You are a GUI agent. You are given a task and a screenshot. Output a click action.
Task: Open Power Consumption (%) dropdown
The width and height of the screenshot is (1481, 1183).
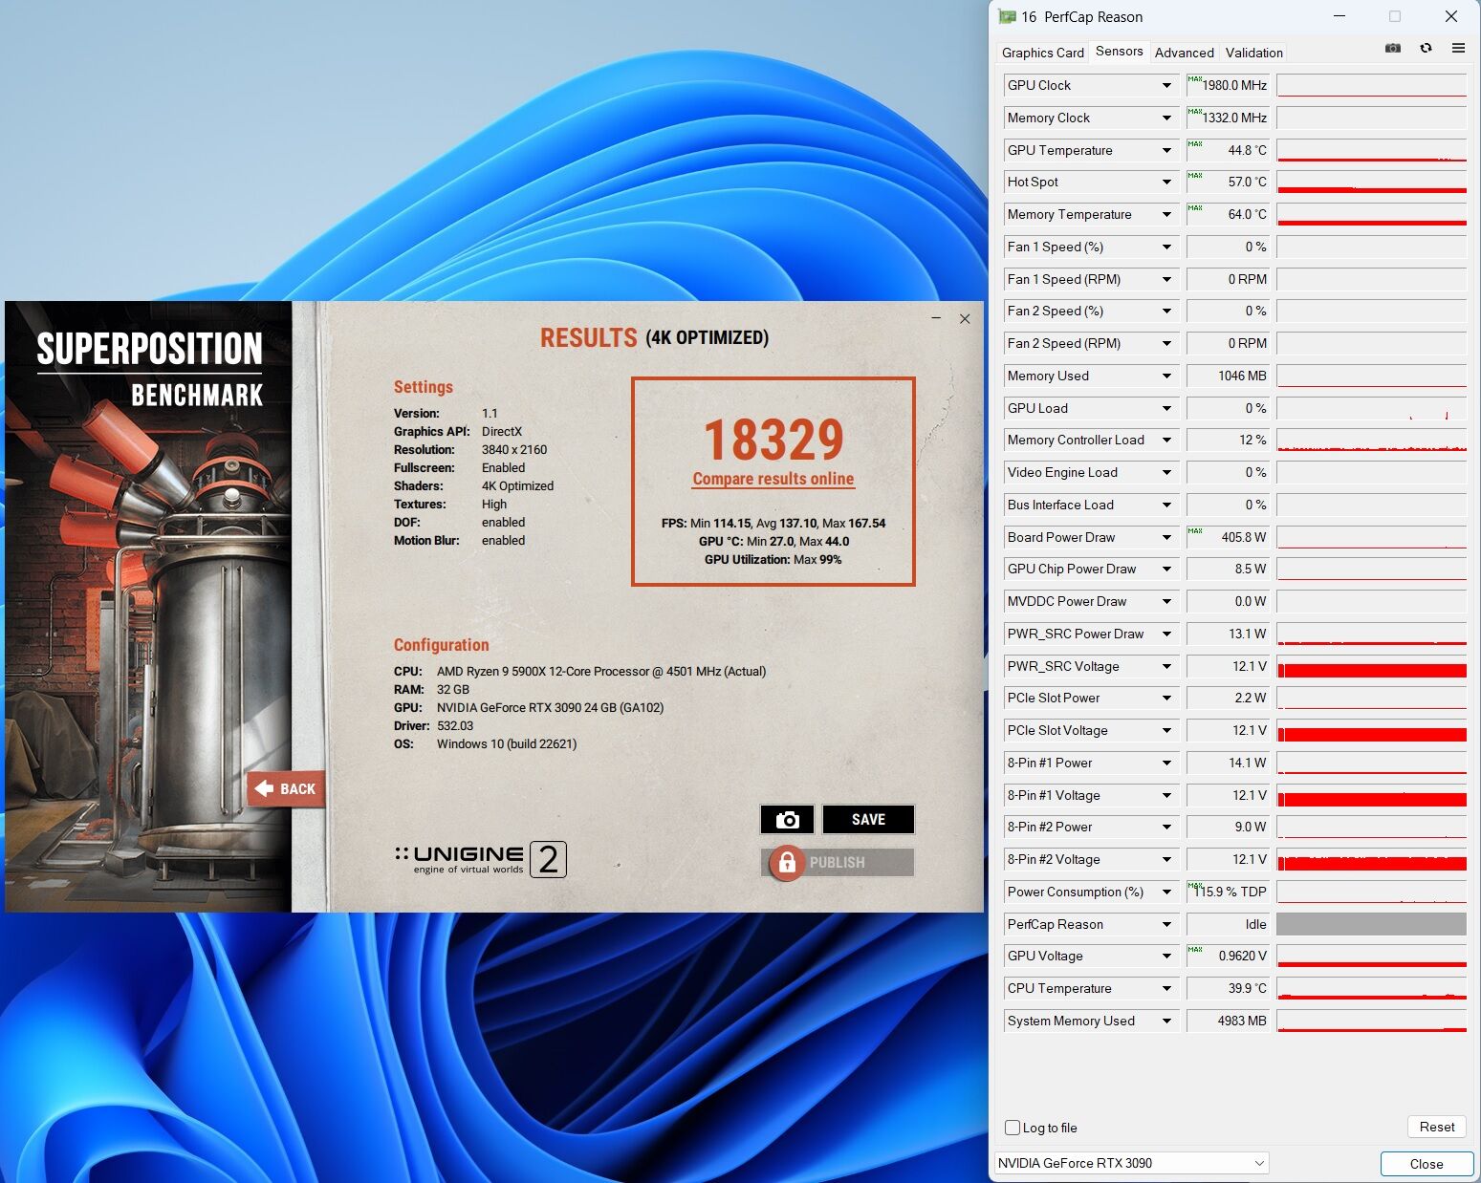1166,892
